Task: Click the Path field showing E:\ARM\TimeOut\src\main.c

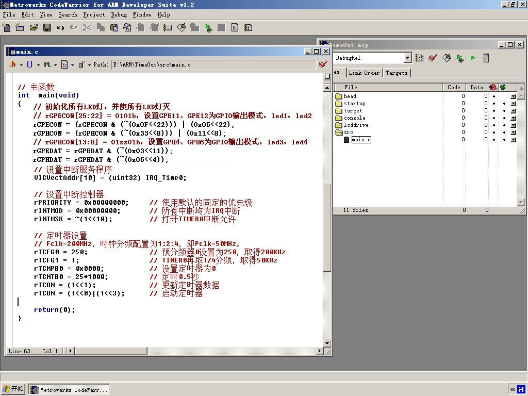Action: pyautogui.click(x=213, y=64)
